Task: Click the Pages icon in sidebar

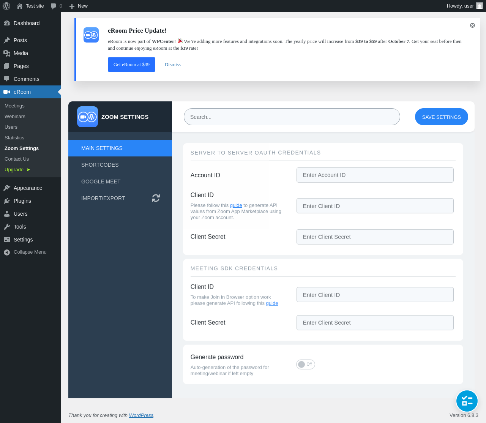Action: coord(7,66)
